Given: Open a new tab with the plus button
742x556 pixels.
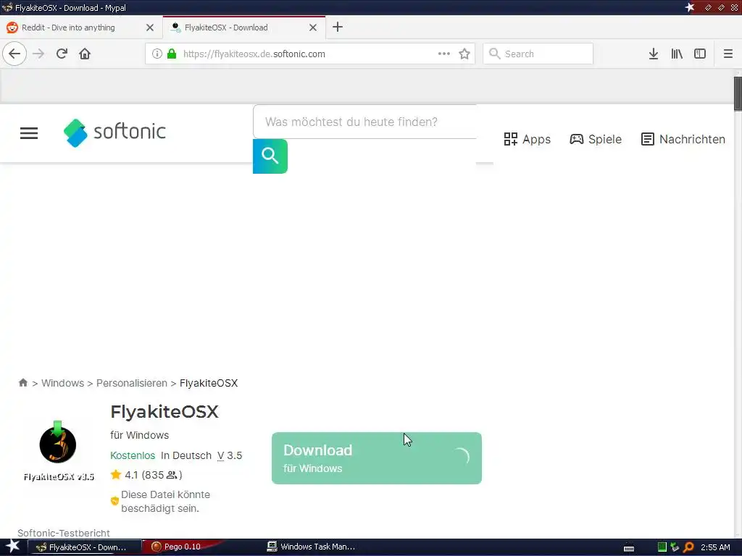Looking at the screenshot, I should pos(338,27).
